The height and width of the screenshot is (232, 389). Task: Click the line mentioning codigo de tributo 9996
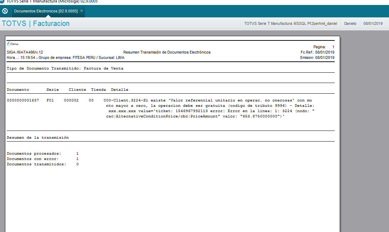tap(210, 106)
